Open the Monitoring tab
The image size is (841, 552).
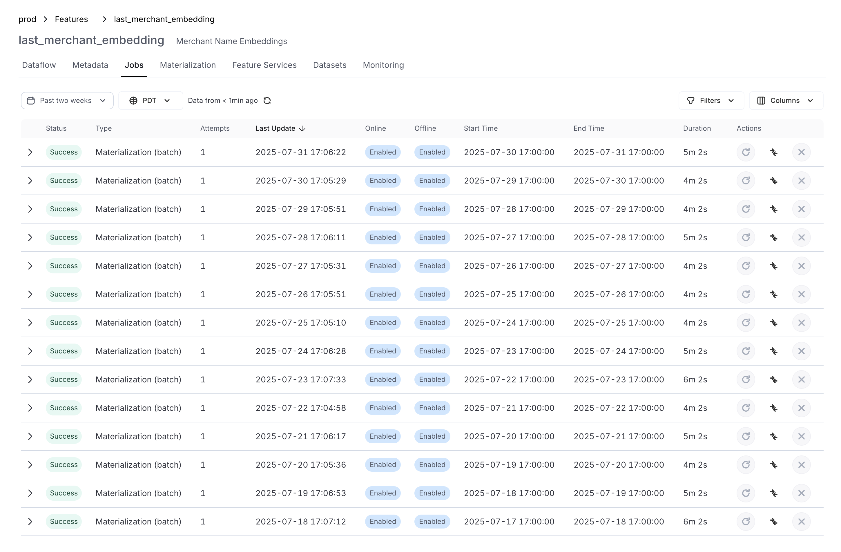[383, 65]
